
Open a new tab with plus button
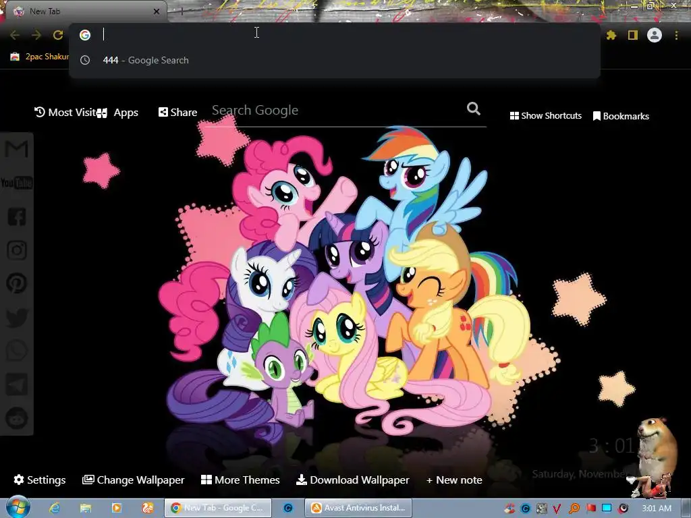coord(182,11)
